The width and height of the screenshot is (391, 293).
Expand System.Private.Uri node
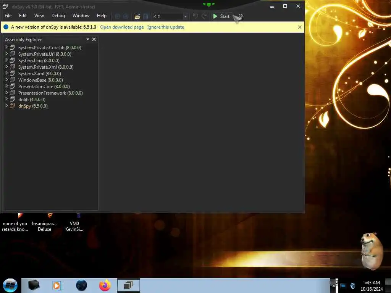click(x=6, y=53)
